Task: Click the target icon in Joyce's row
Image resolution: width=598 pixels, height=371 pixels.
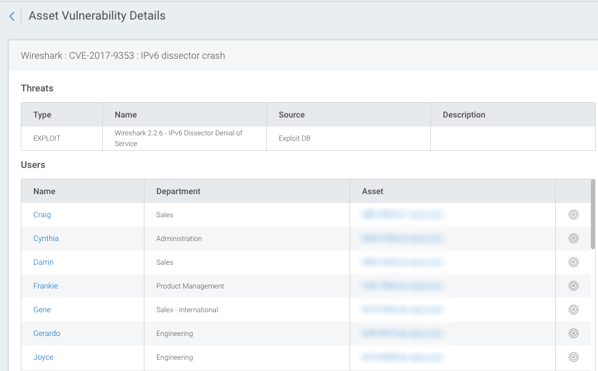Action: (573, 357)
